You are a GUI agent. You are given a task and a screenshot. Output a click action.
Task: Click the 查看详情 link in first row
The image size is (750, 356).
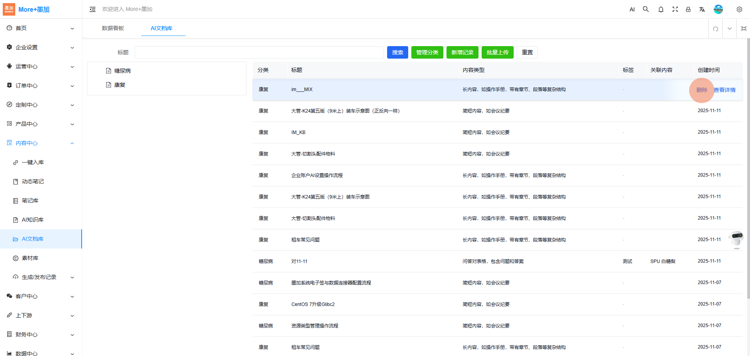(x=725, y=90)
